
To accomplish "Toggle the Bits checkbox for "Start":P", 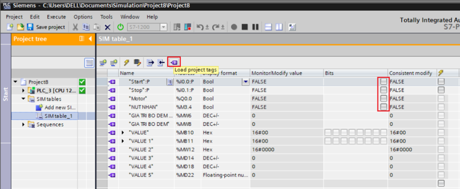I will click(383, 82).
